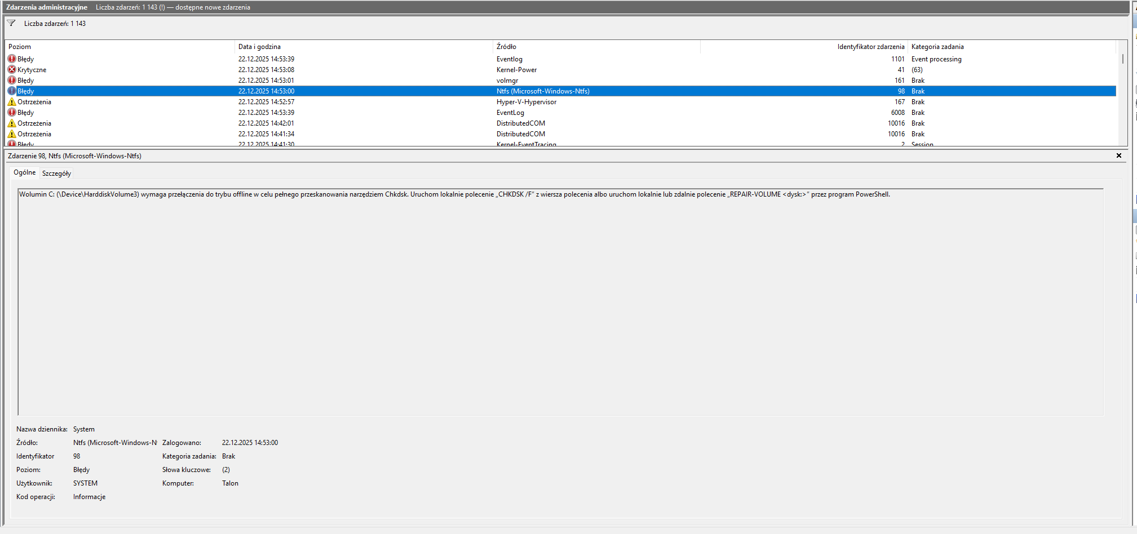Select the EventLog source cell with ID 6008
The height and width of the screenshot is (534, 1137).
coord(510,113)
